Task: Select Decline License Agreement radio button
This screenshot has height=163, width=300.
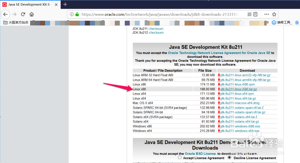Action: pos(229,158)
